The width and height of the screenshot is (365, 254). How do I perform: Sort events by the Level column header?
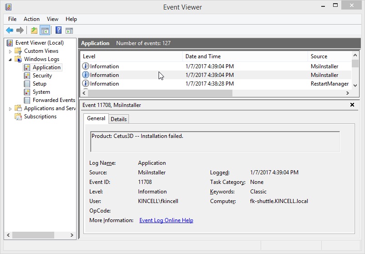pos(132,56)
